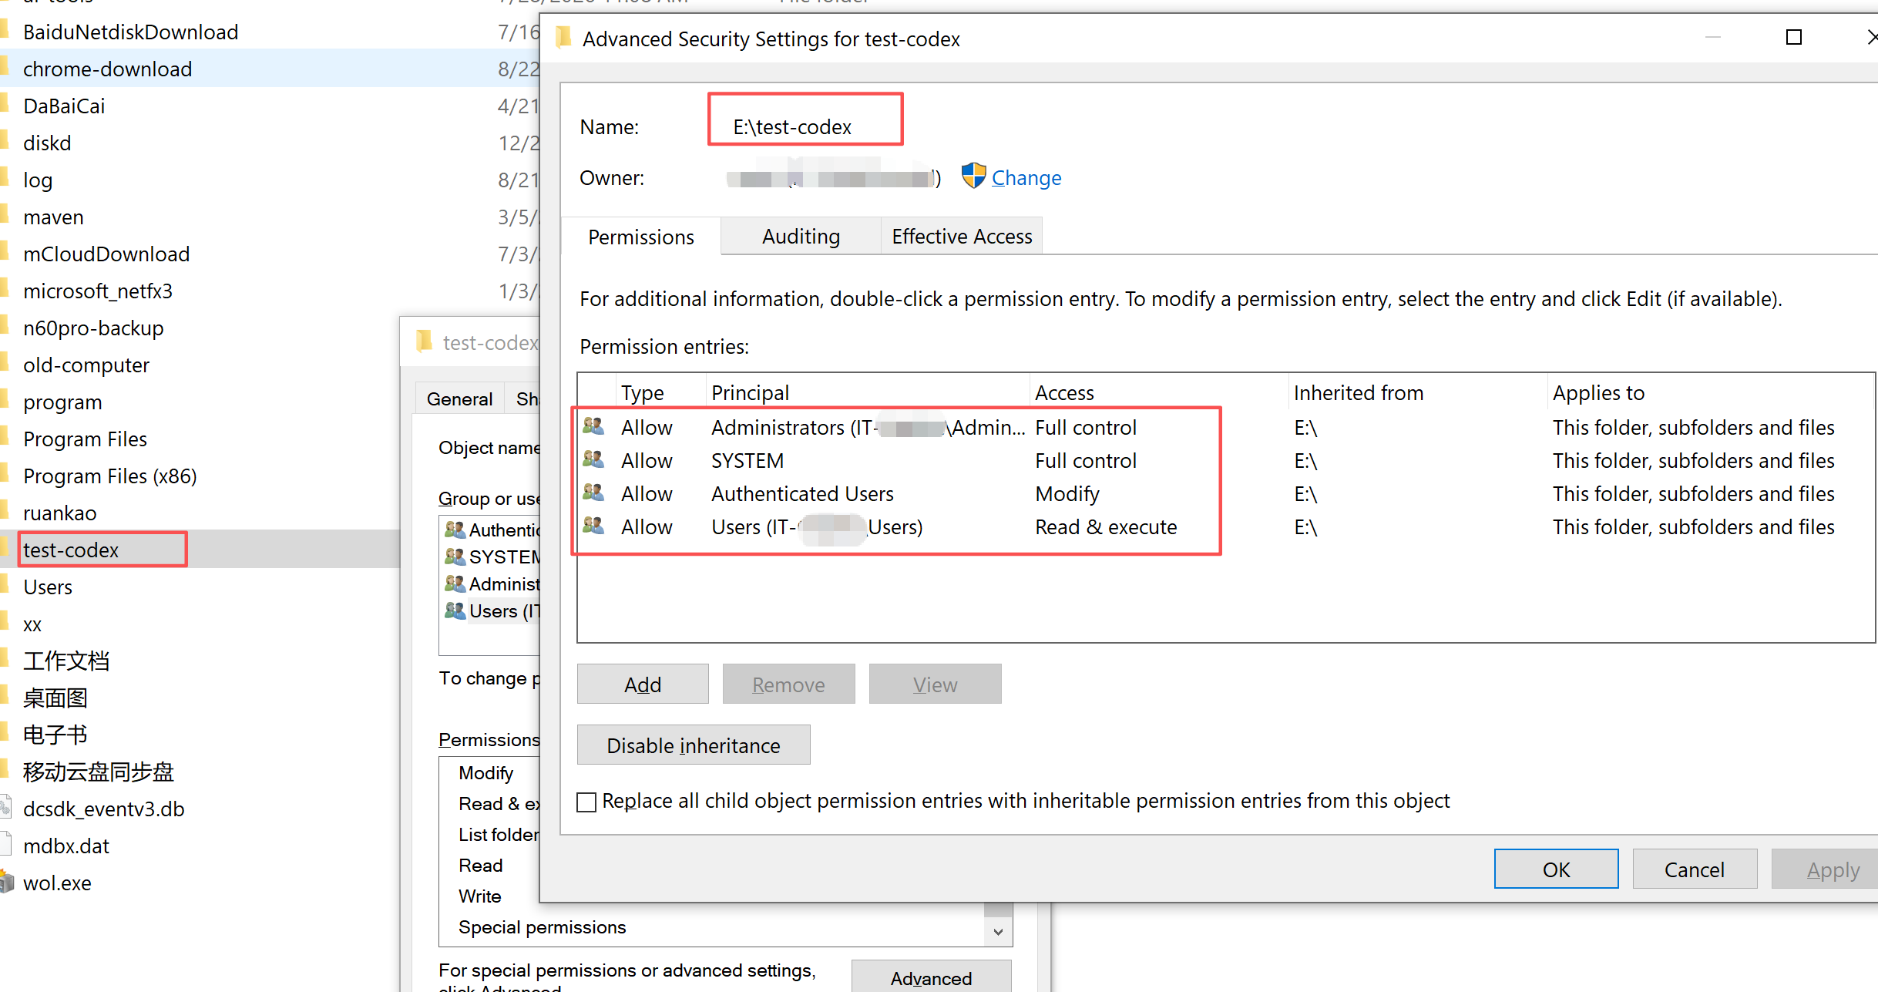Select the old-computer folder
1878x992 pixels.
click(x=86, y=365)
